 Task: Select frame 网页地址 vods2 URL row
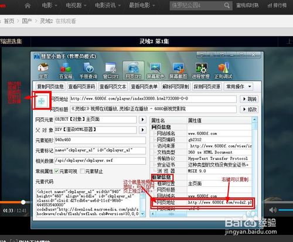point(201,202)
